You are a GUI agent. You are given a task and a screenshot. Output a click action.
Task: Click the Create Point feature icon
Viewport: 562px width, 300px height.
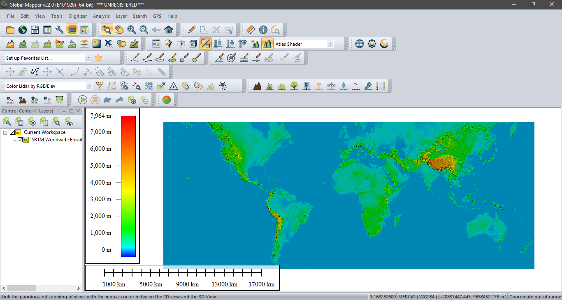pyautogui.click(x=134, y=58)
